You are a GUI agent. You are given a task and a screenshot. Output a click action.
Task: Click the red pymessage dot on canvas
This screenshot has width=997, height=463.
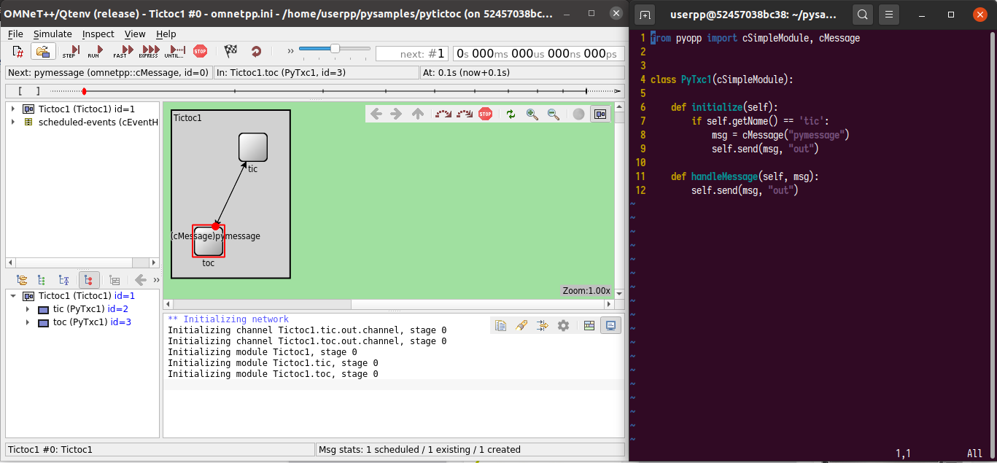(x=215, y=227)
